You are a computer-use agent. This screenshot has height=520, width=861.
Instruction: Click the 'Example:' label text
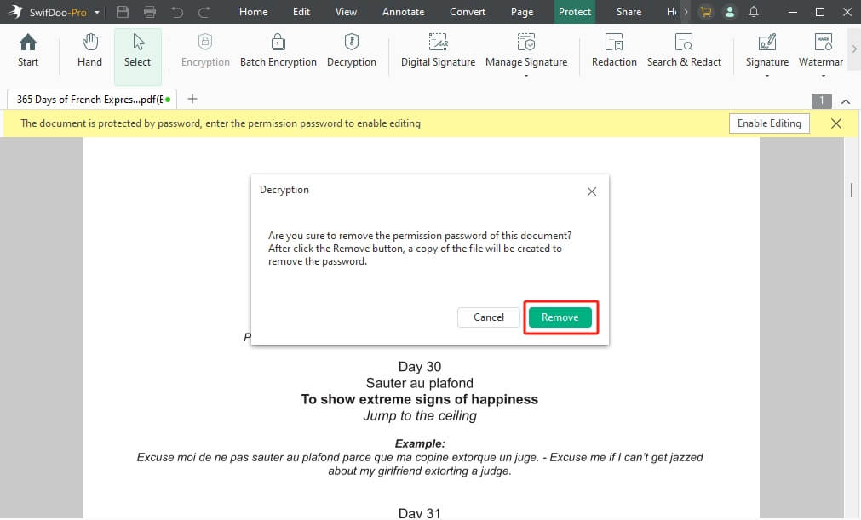tap(420, 443)
